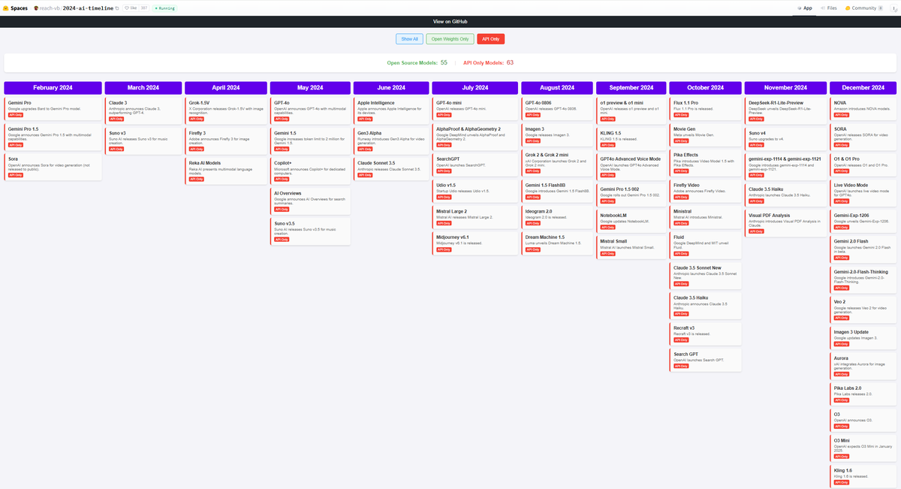The image size is (901, 489).
Task: Select the Flux 1.1 Pro card
Action: (706, 109)
